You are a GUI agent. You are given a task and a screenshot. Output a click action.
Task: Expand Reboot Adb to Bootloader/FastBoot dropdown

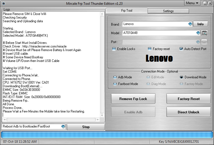tap(63, 126)
